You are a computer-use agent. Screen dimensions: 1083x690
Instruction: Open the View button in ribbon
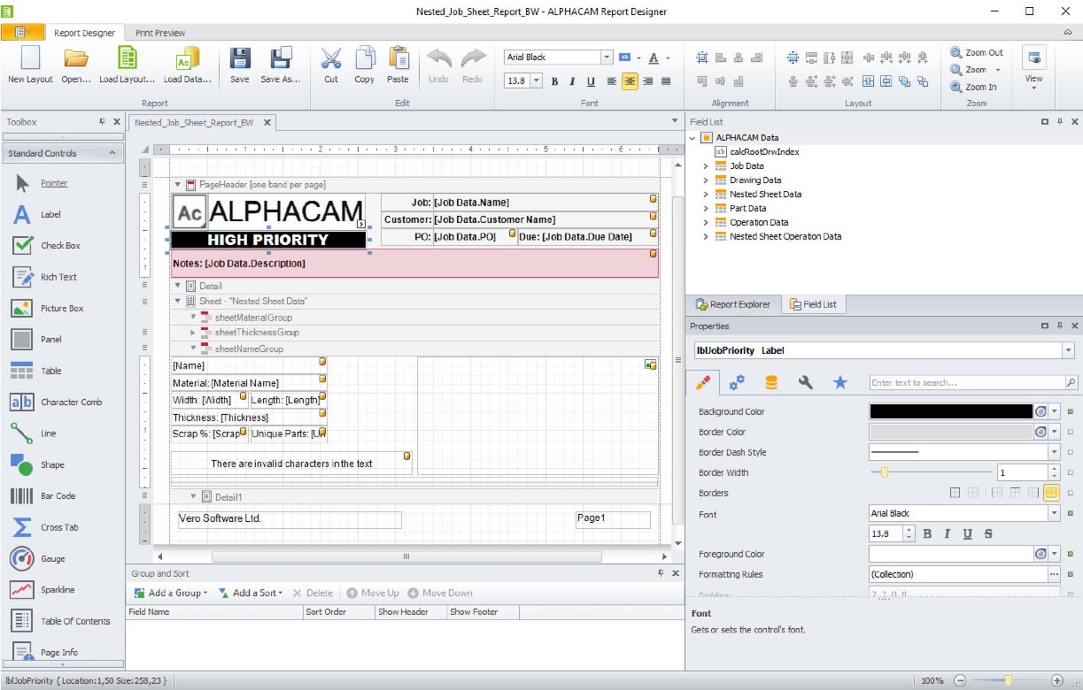1033,67
